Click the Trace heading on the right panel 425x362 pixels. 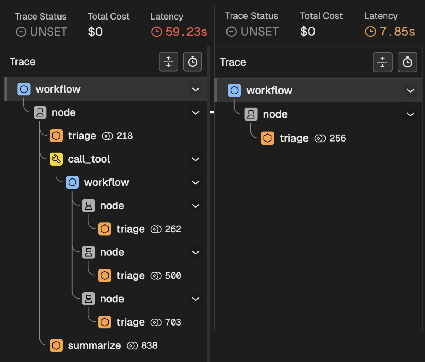pos(233,62)
